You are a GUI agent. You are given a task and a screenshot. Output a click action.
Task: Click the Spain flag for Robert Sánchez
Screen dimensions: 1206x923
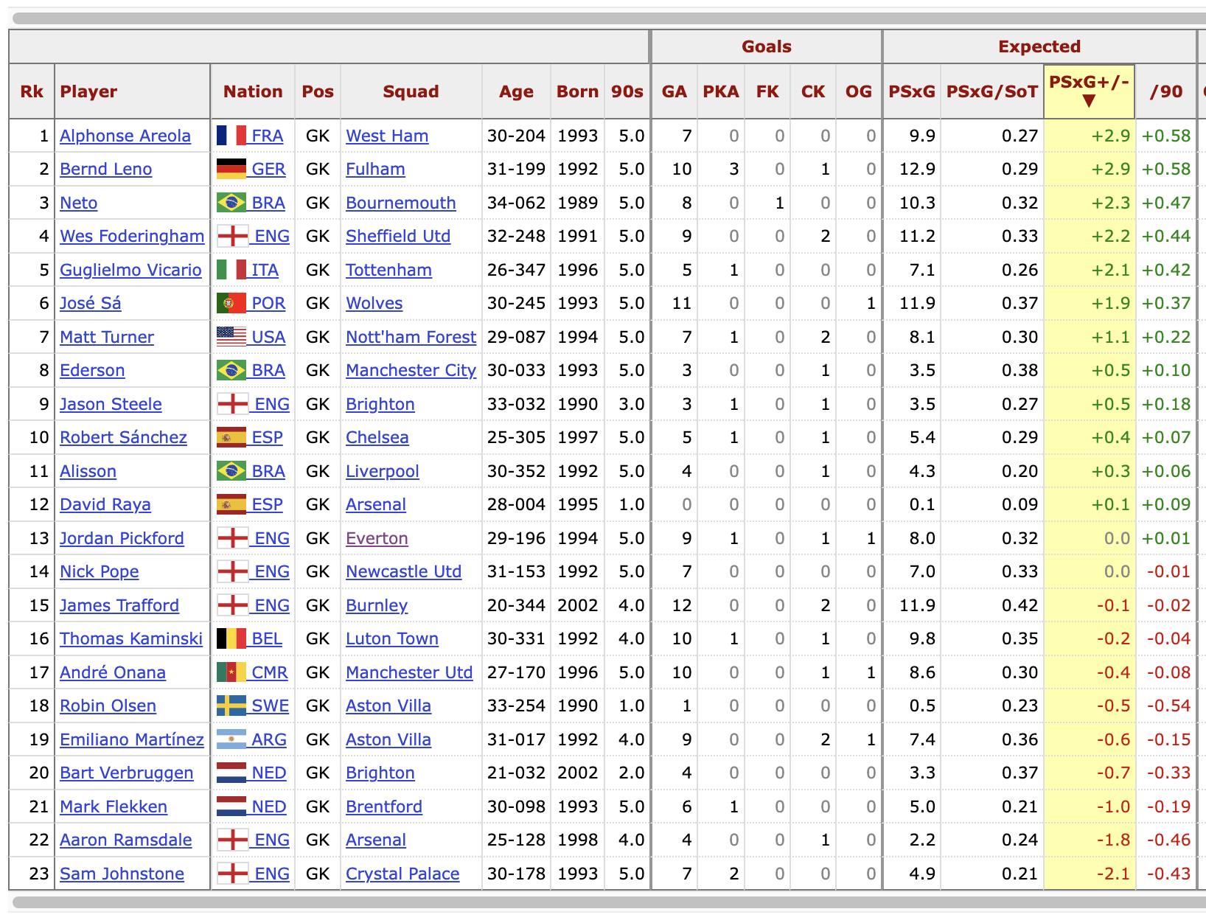231,437
